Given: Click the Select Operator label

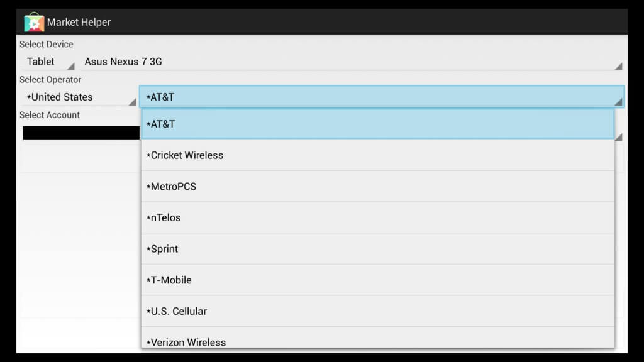Looking at the screenshot, I should point(50,80).
